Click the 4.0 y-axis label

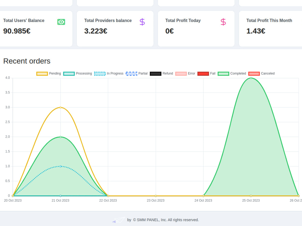(8, 78)
